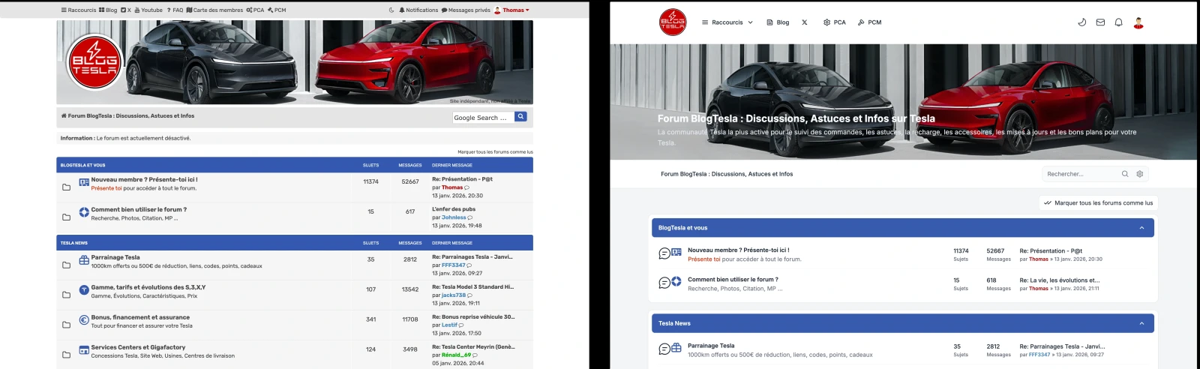Click 'Marquer tous les forums comme lus' button right
This screenshot has height=369, width=1200.
tap(1099, 202)
